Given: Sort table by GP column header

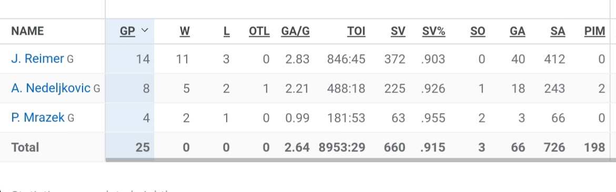Looking at the screenshot, I should [127, 31].
